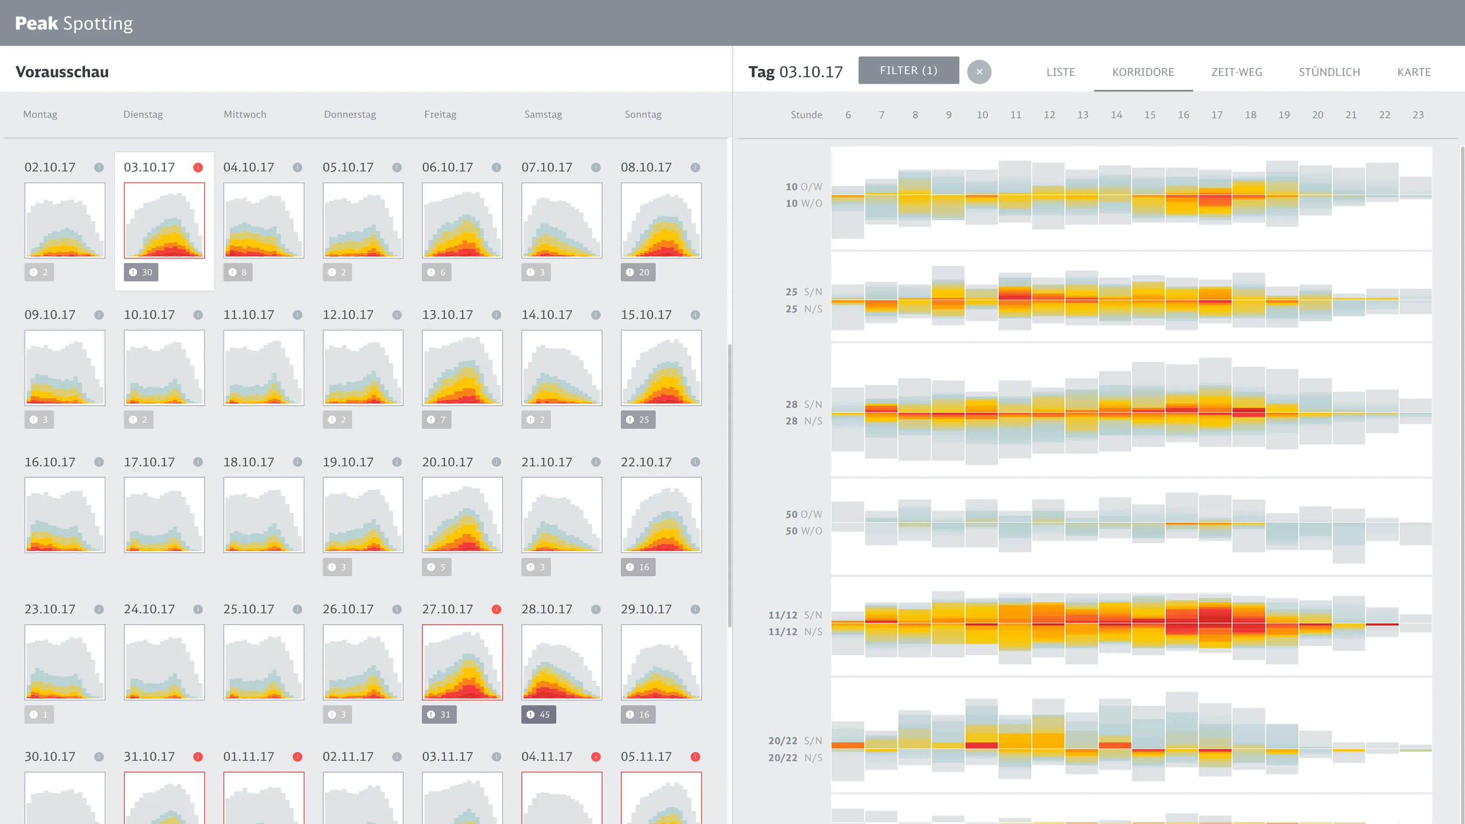Select the 12.10.17 day chart thumbnail
The height and width of the screenshot is (824, 1465).
pos(363,367)
